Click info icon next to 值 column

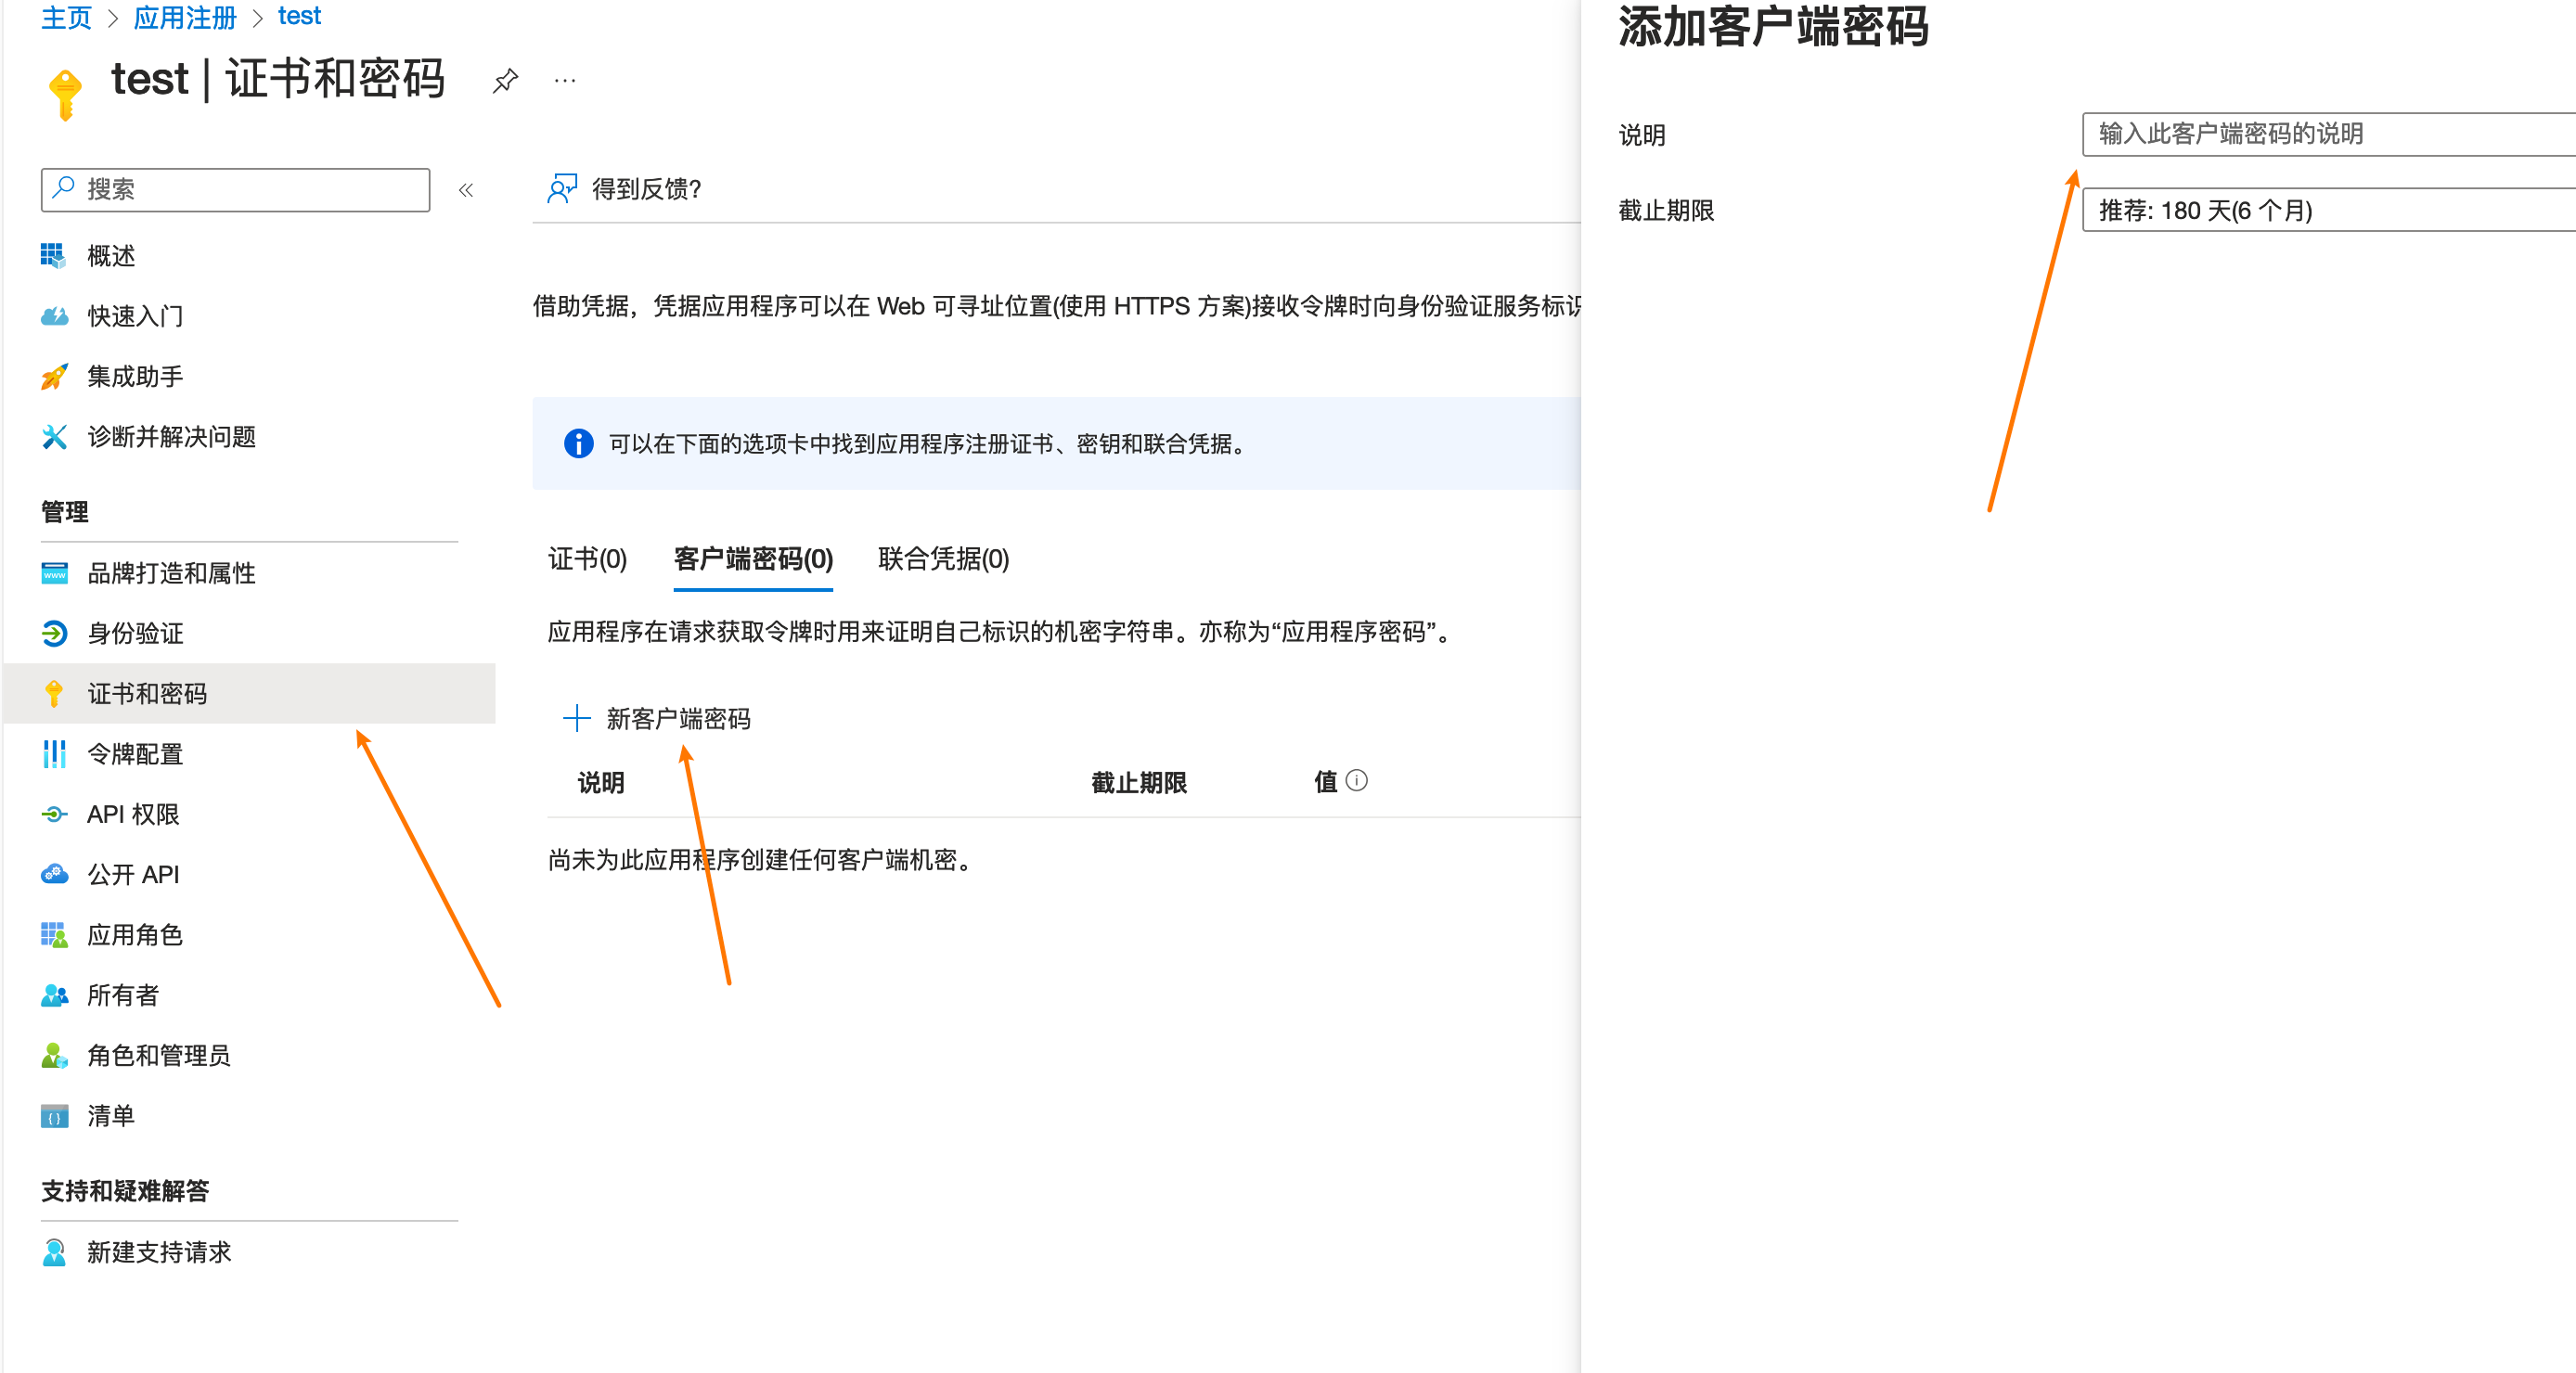[1356, 781]
